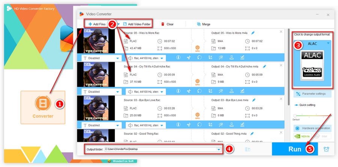Select the Wes Is More album thumbnail

coord(96,41)
